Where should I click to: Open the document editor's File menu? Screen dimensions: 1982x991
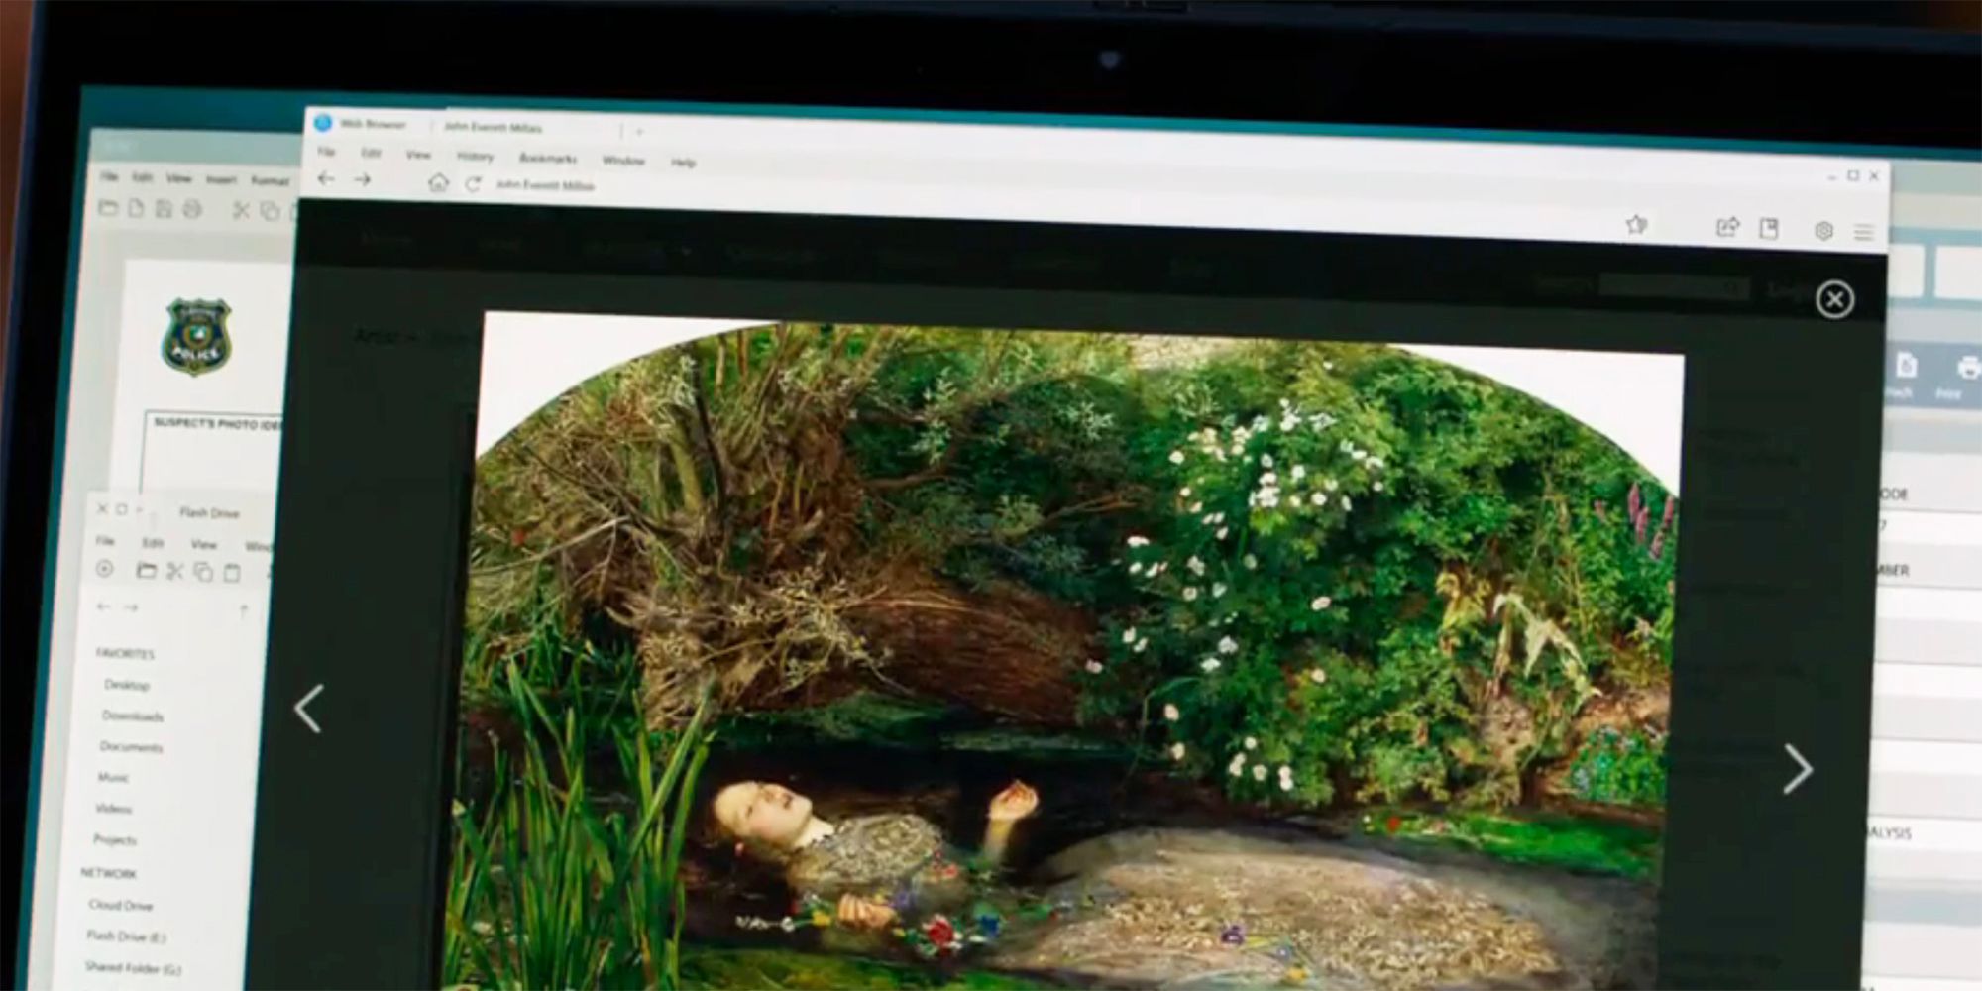pyautogui.click(x=109, y=176)
